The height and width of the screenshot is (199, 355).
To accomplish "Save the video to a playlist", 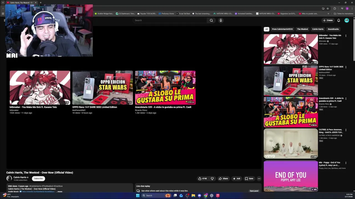I will pyautogui.click(x=249, y=179).
